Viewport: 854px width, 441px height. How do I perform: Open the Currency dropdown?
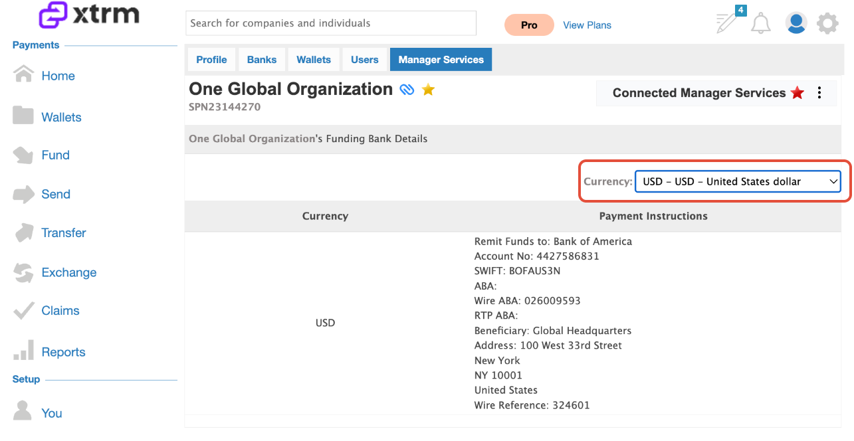tap(738, 181)
